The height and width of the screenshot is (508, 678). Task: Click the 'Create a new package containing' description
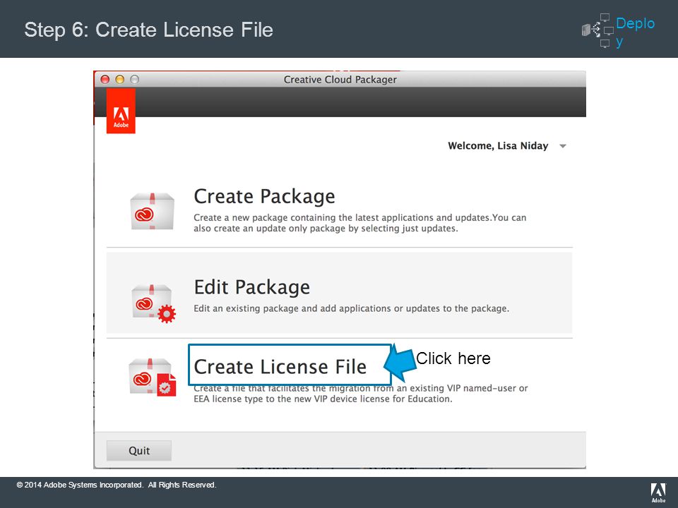point(359,223)
